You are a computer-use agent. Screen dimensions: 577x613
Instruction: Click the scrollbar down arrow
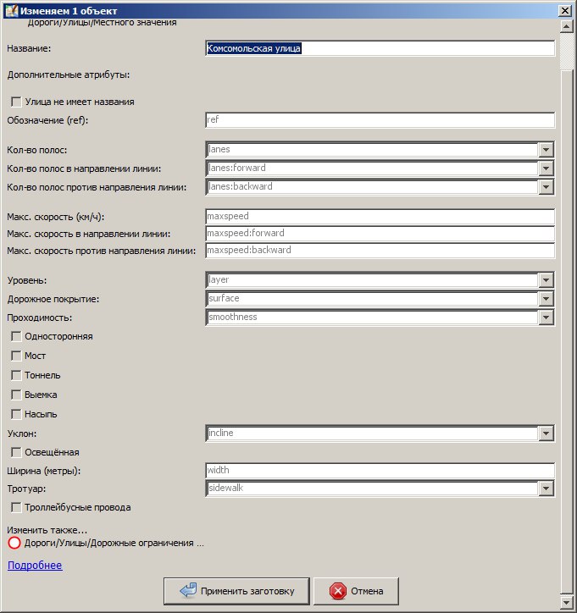pyautogui.click(x=567, y=601)
